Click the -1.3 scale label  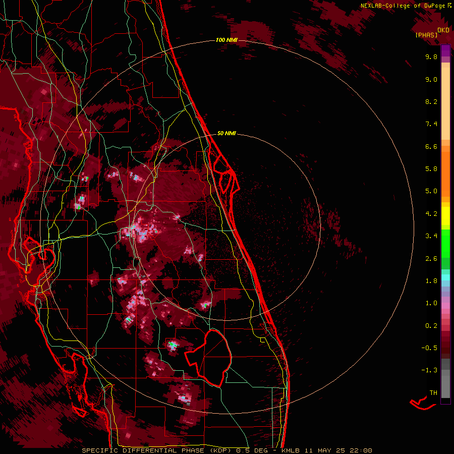point(429,370)
